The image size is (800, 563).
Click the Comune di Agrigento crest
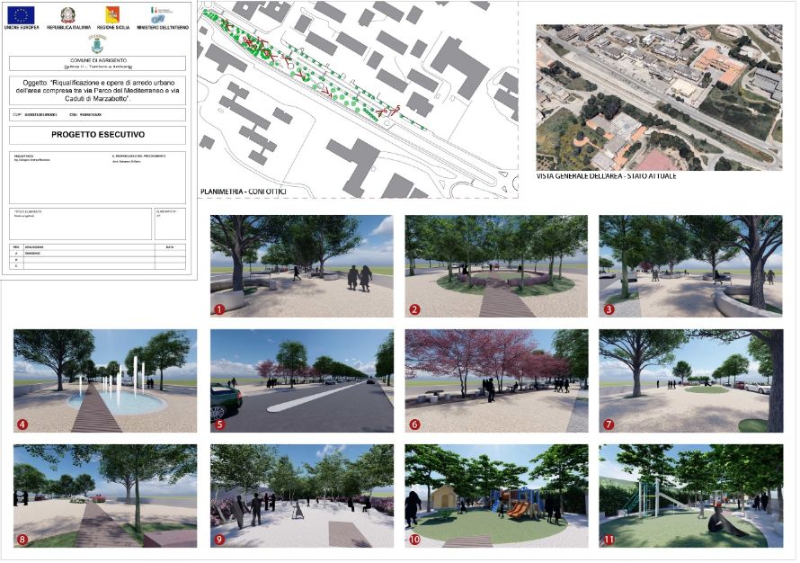(x=97, y=44)
